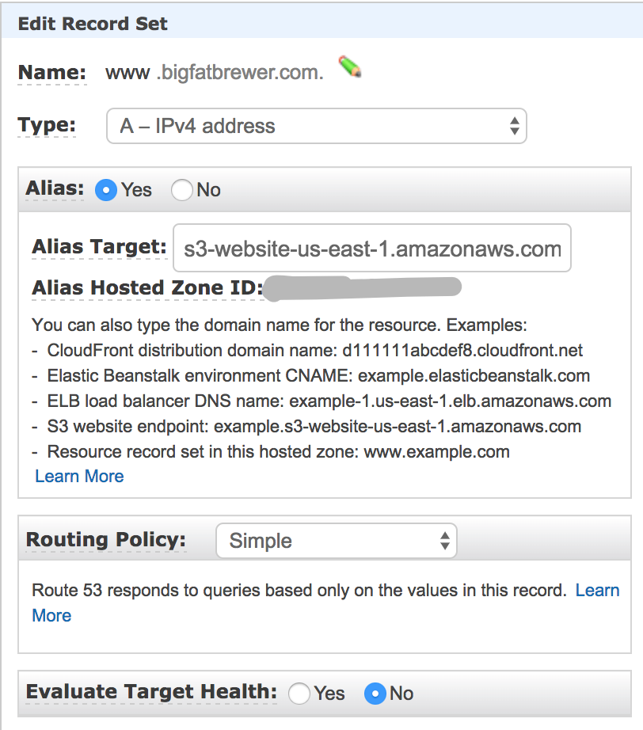Image resolution: width=643 pixels, height=730 pixels.
Task: Click the Alias Hosted Zone ID label
Action: coord(146,289)
